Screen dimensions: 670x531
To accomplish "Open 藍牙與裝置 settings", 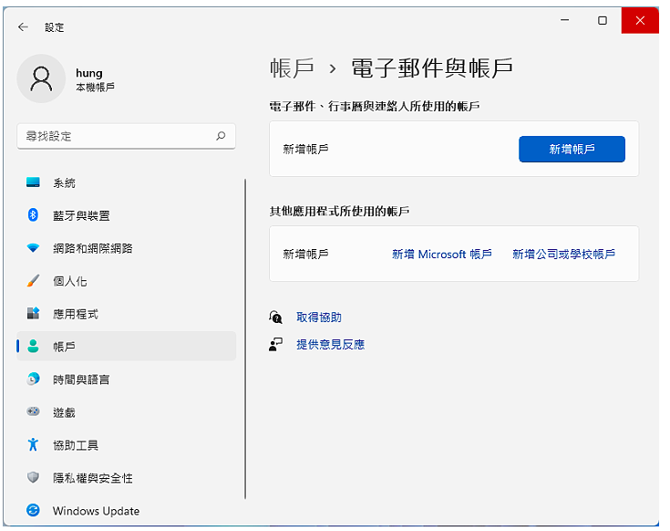I will (127, 215).
